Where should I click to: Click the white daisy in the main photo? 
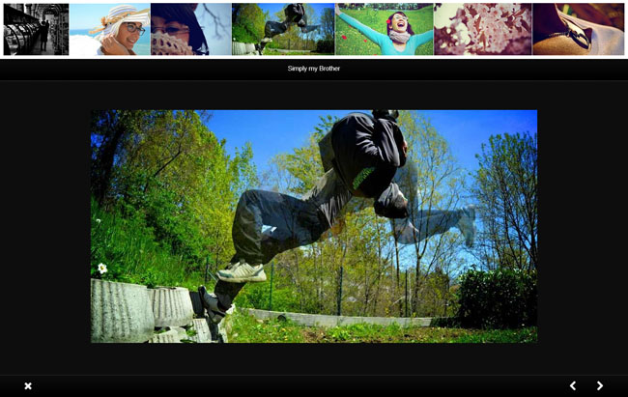click(x=102, y=269)
